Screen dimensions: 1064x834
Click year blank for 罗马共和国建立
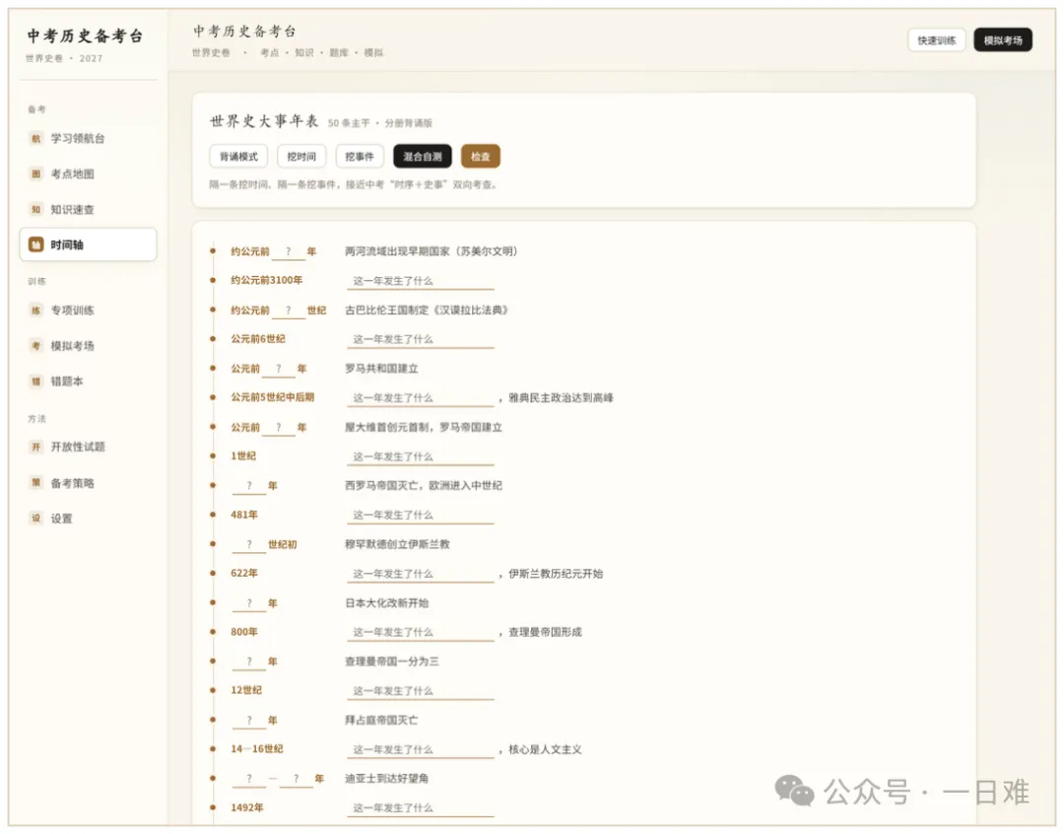click(x=278, y=369)
